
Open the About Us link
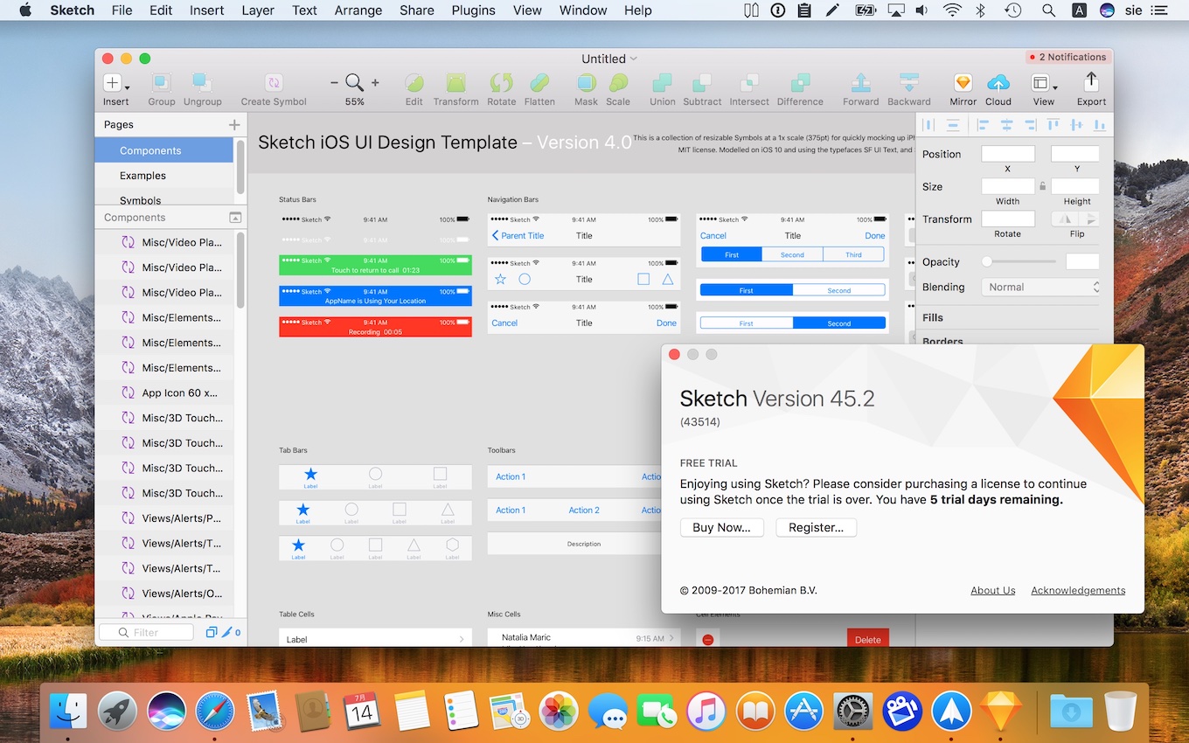tap(992, 590)
